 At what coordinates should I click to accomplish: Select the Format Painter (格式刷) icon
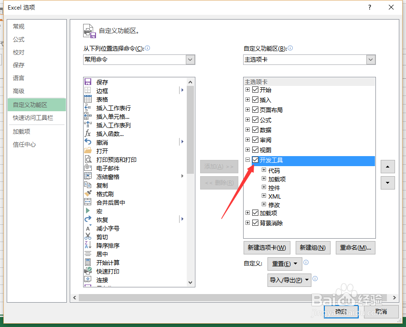88,193
